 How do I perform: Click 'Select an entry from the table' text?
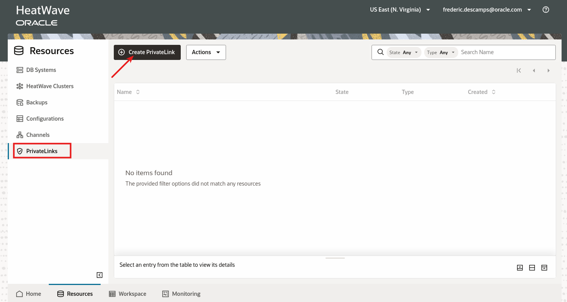coord(177,265)
